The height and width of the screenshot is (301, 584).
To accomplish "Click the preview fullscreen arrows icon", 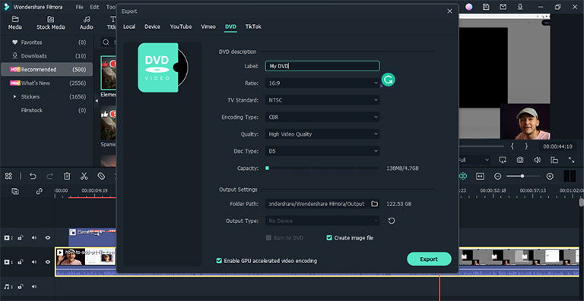I will pos(571,160).
